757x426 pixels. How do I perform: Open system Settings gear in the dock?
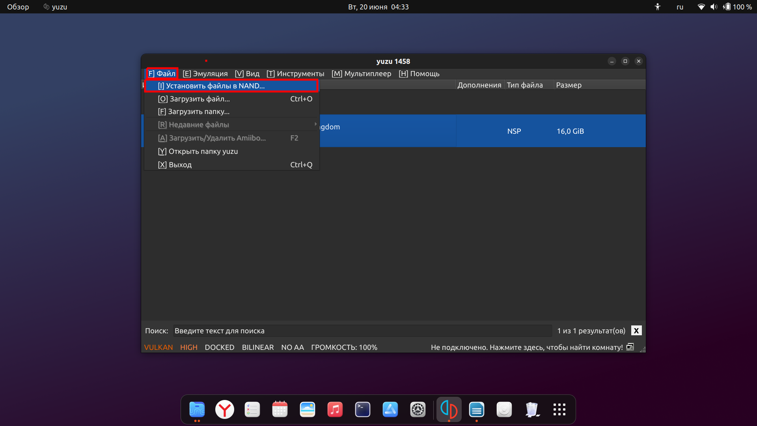tap(418, 409)
